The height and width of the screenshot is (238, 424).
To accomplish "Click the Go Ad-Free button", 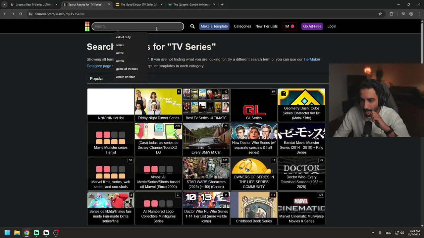I will coord(312,26).
